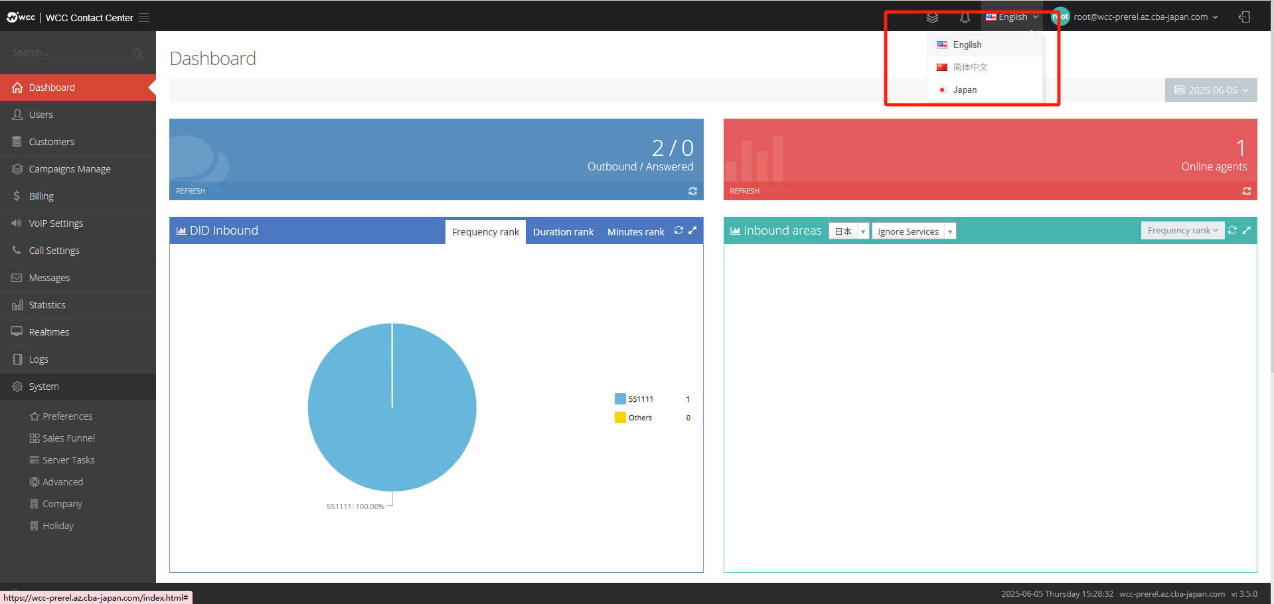Click the WCC Contact Center title
This screenshot has width=1274, height=604.
89,18
